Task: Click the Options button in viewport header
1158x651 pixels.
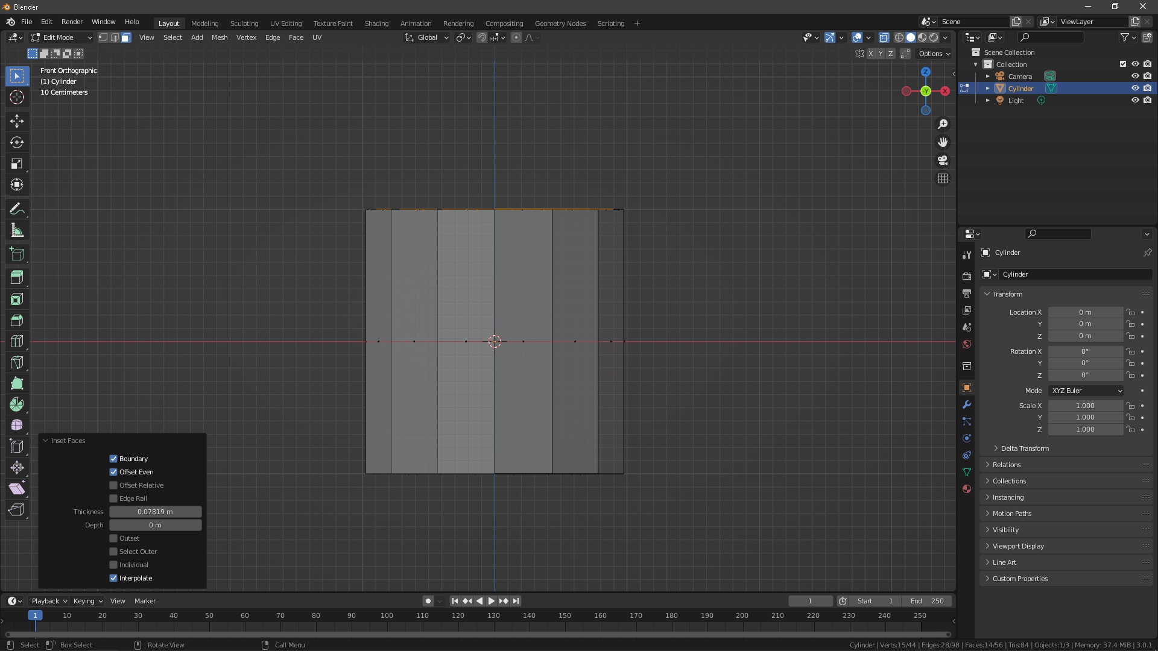Action: click(x=934, y=54)
